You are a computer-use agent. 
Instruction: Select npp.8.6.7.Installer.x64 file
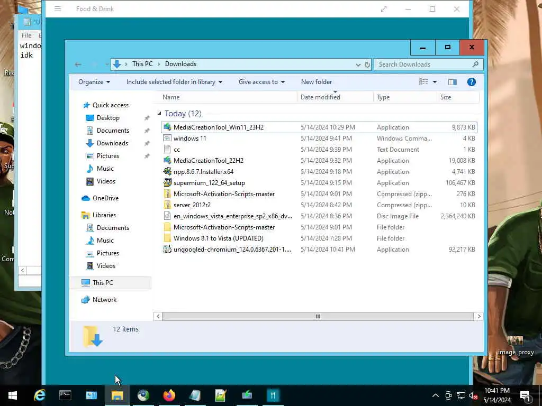[x=319, y=172]
